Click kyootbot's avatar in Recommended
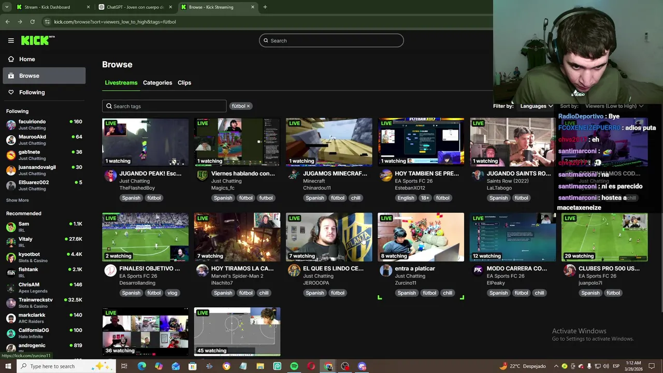The image size is (663, 373). (11, 257)
